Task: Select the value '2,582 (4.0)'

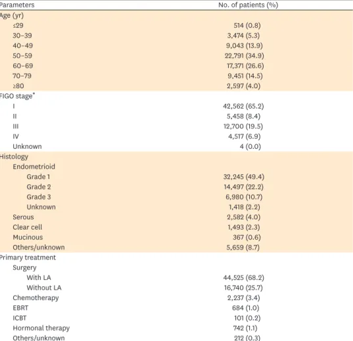Action: tap(244, 217)
